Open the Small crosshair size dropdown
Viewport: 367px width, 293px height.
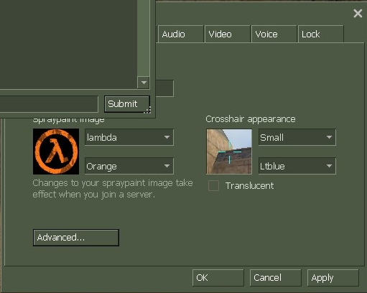pos(297,137)
